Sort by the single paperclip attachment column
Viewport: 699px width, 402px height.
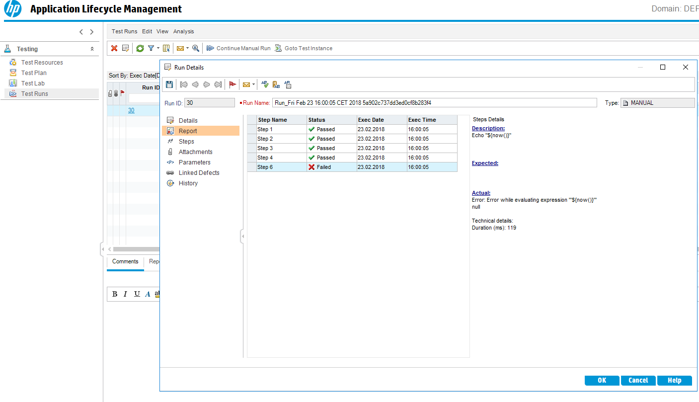(110, 93)
